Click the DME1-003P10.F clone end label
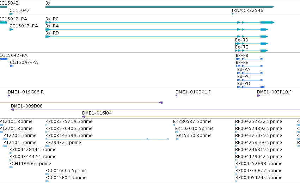 click(274, 92)
